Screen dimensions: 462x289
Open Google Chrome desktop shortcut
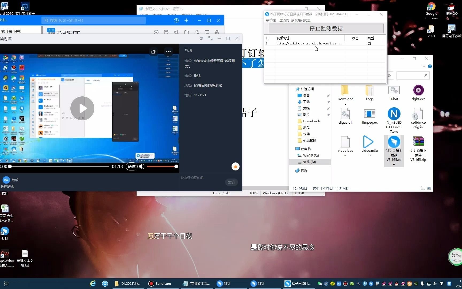tap(431, 11)
